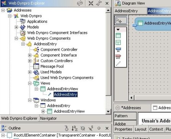171x139 pixels.
Task: Expand the Used Models node
Action: coord(30,72)
